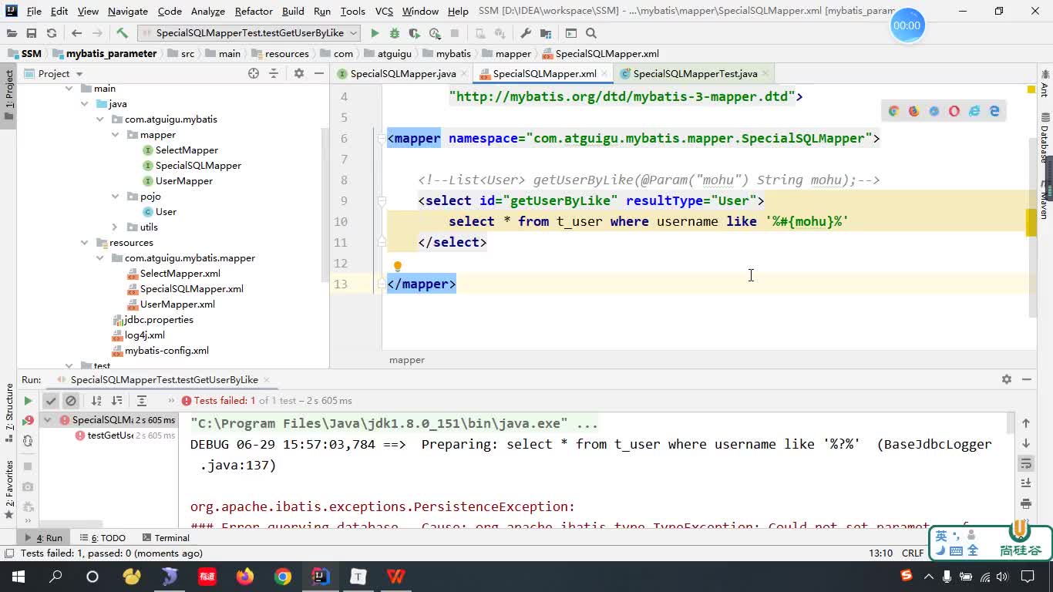1053x592 pixels.
Task: Collapse all in Project panel
Action: coord(274,73)
